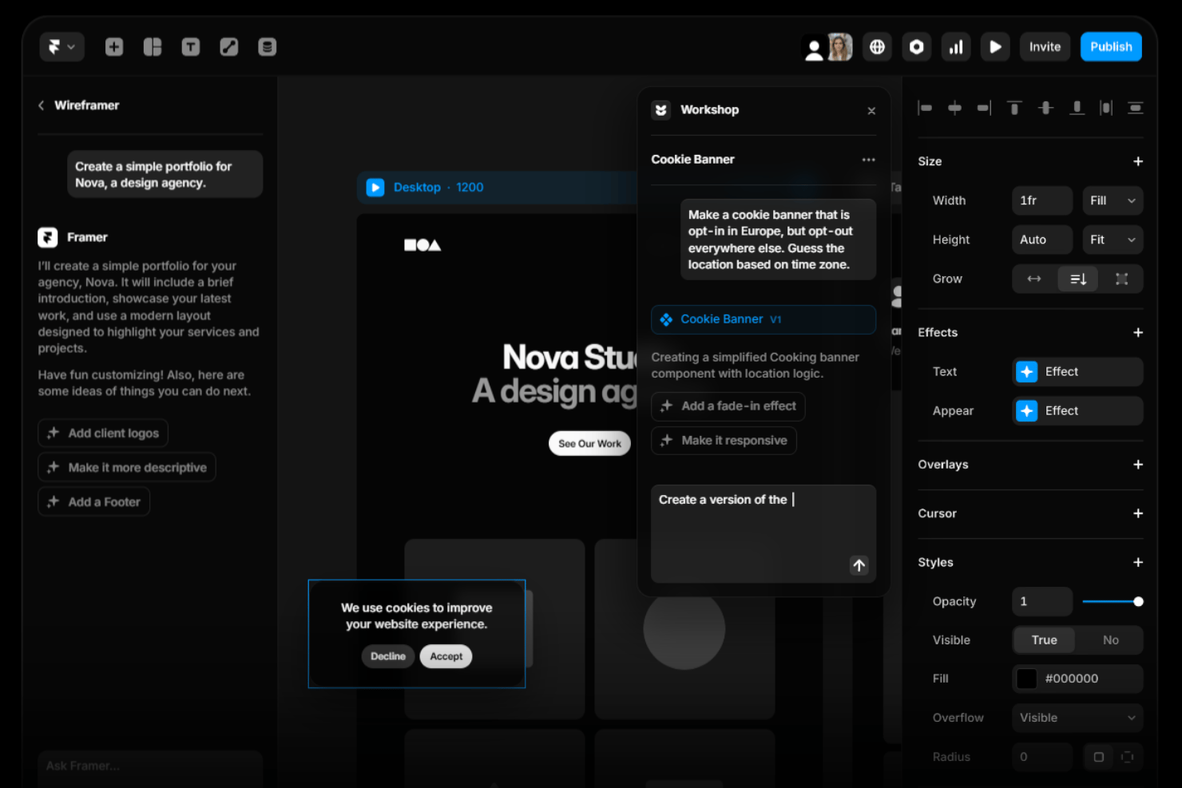Open the Text Effect setting
1182x788 pixels.
[x=1077, y=371]
